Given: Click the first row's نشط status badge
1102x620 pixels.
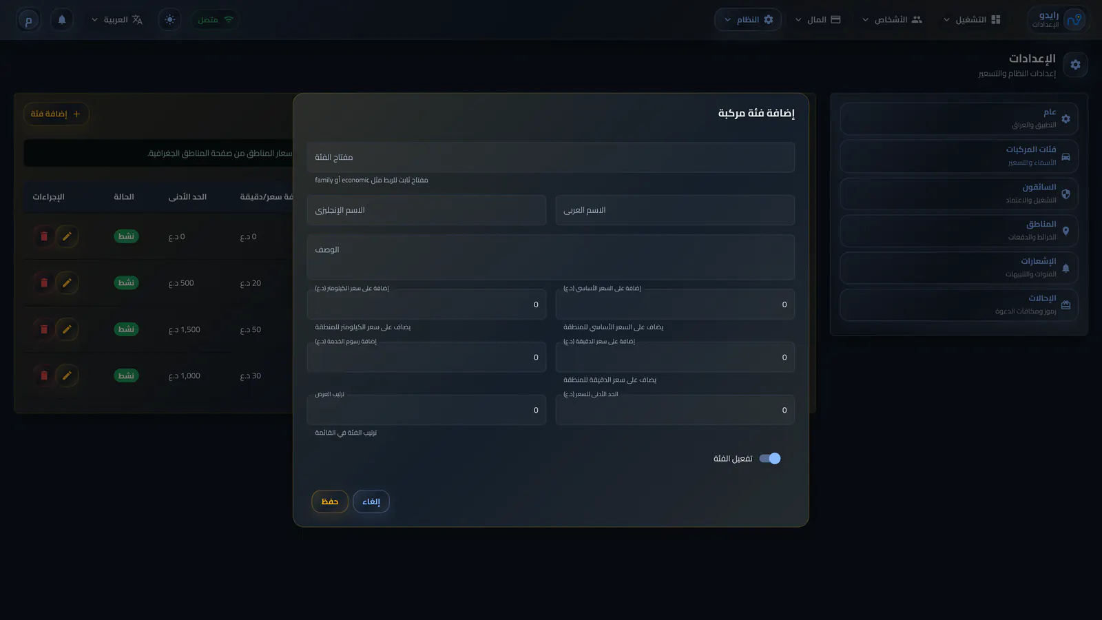Looking at the screenshot, I should coord(126,236).
